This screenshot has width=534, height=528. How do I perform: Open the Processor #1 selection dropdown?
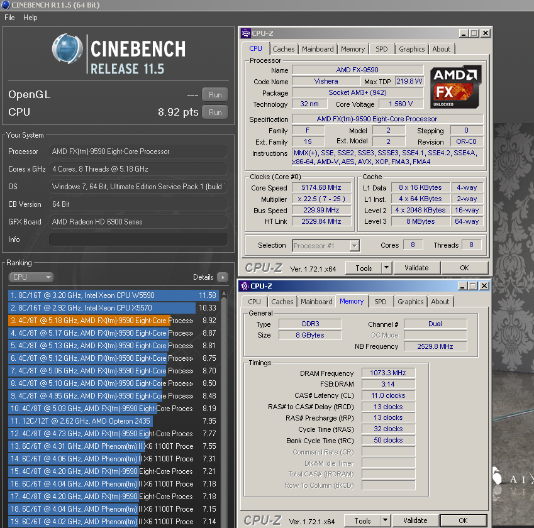326,245
